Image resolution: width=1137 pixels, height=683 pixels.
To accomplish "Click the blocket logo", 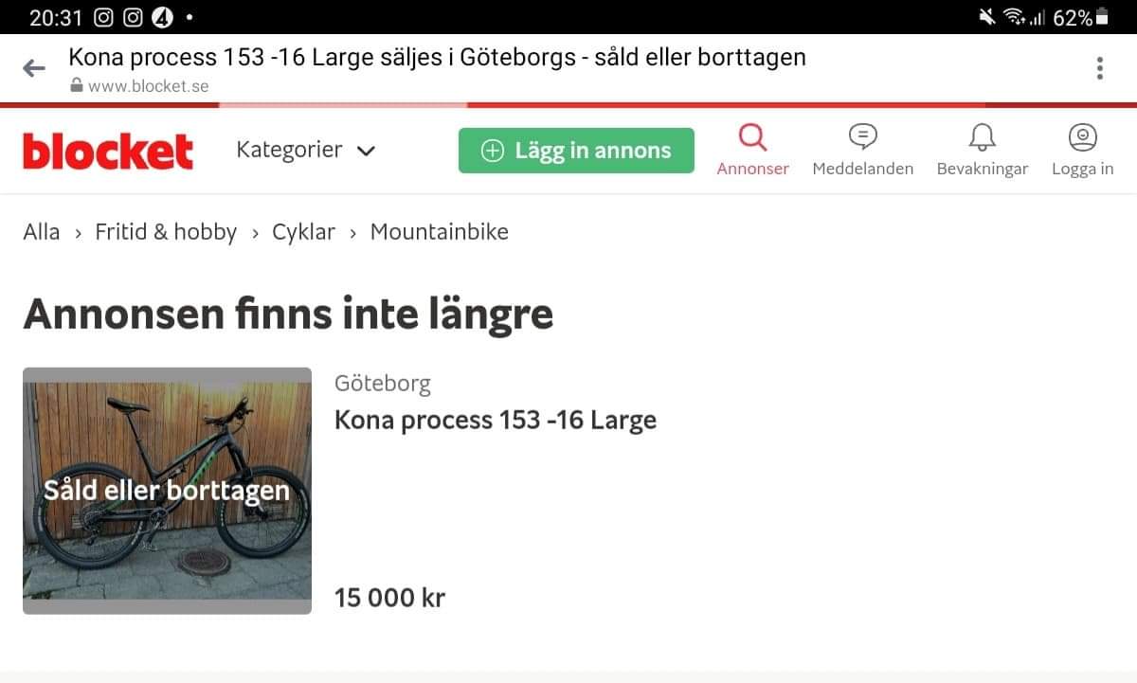I will (108, 152).
